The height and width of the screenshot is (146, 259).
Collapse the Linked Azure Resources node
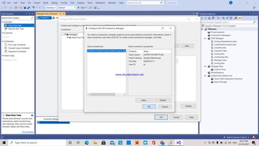coord(205,76)
